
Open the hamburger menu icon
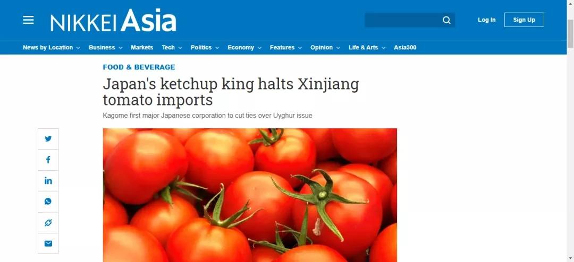pos(28,20)
